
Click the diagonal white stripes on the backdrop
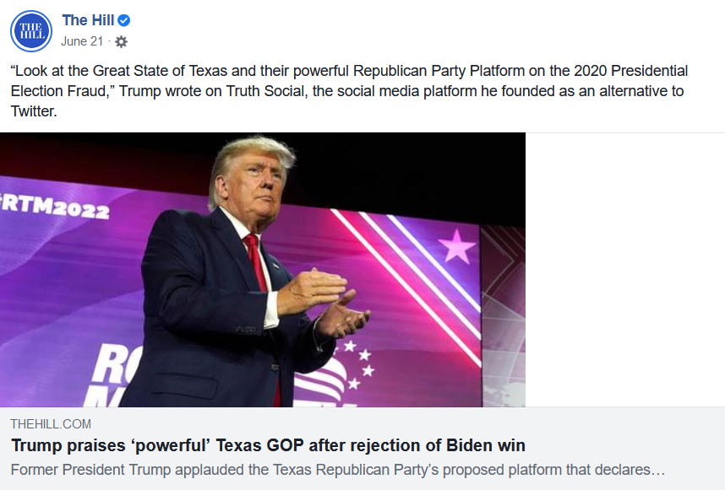click(407, 272)
